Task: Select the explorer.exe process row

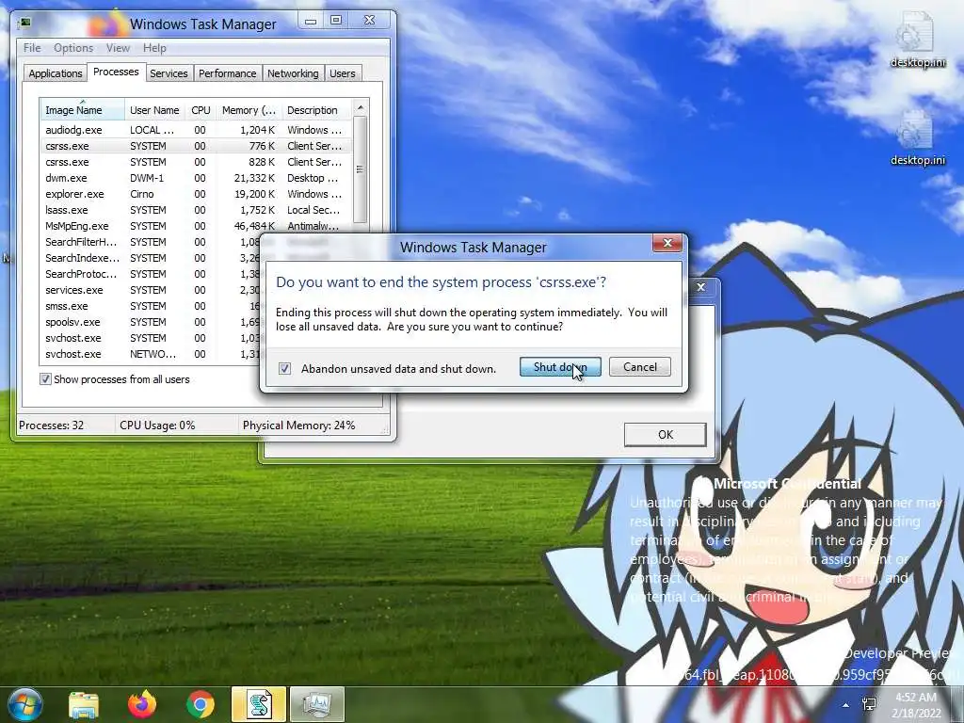Action: [x=196, y=194]
